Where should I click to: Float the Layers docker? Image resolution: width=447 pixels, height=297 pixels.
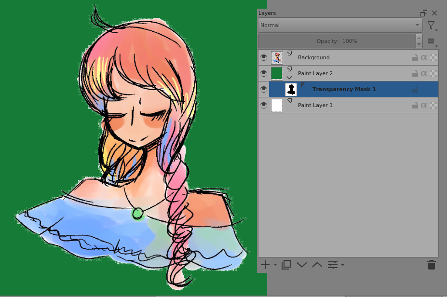(424, 13)
